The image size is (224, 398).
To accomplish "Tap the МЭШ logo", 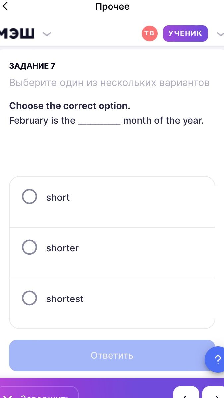I will (x=17, y=33).
